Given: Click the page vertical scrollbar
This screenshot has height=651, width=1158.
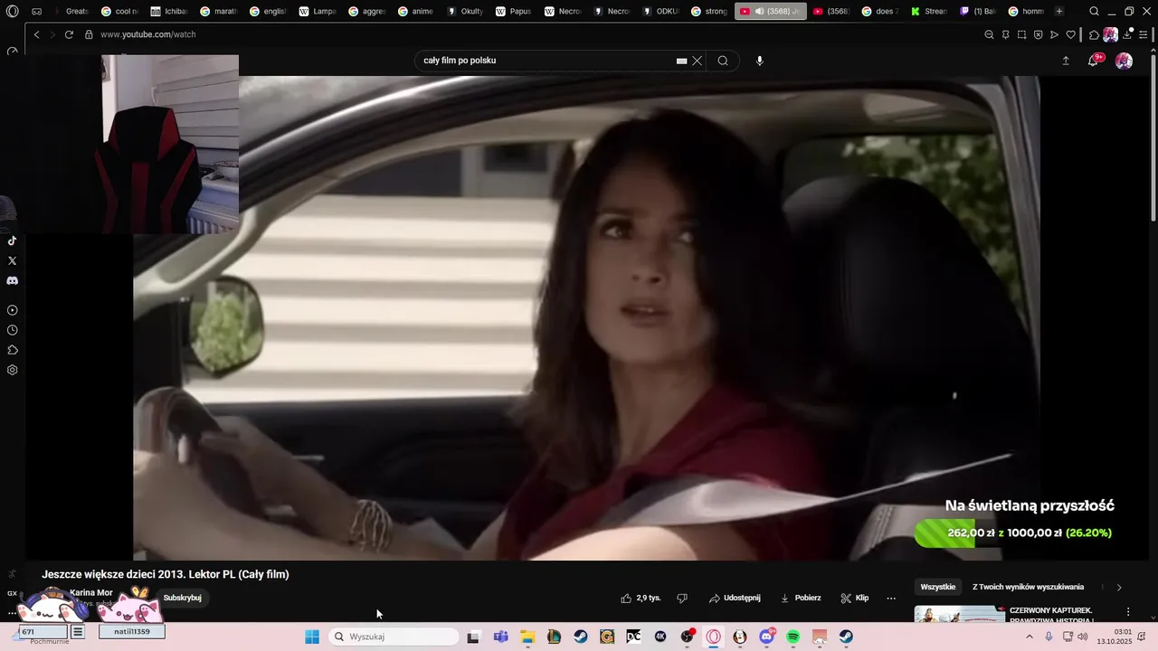Looking at the screenshot, I should (1153, 136).
